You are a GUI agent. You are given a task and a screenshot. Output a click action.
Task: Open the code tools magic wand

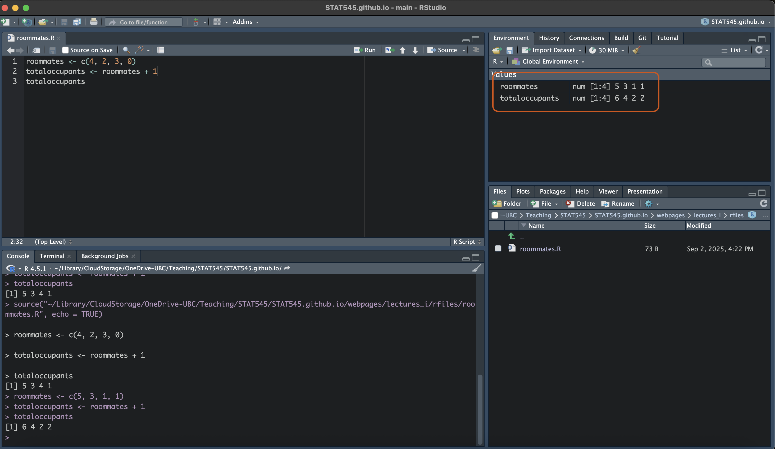pyautogui.click(x=140, y=50)
